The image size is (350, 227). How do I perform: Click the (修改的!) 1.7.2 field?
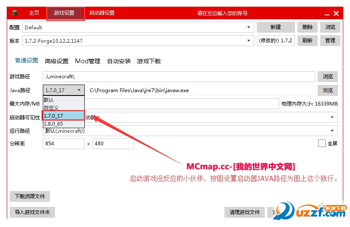276,41
